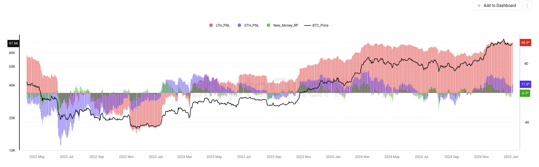
Task: Click the green New_Money_RP legend marker
Action: (268, 25)
